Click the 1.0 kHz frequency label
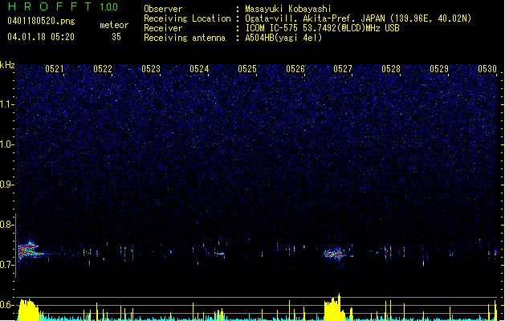The height and width of the screenshot is (321, 505). pyautogui.click(x=7, y=144)
